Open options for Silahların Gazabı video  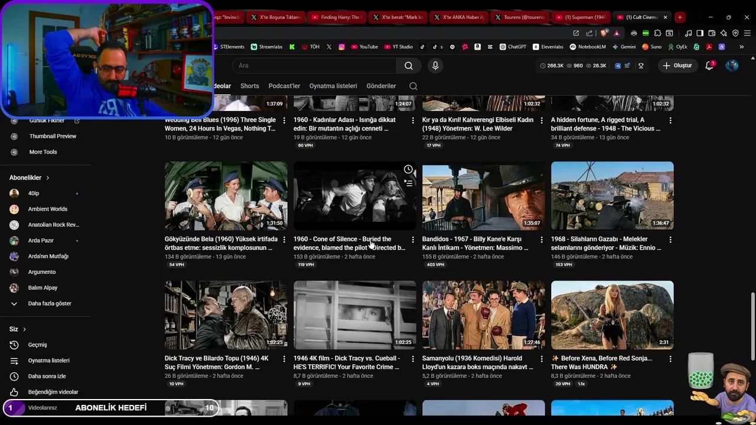click(x=670, y=240)
